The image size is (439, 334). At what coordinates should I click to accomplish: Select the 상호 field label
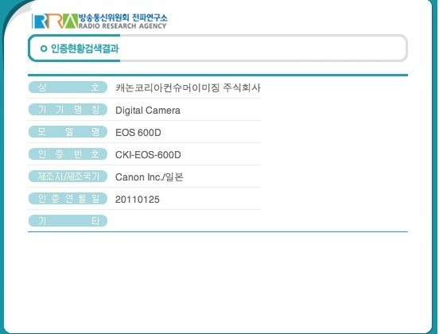pos(68,87)
